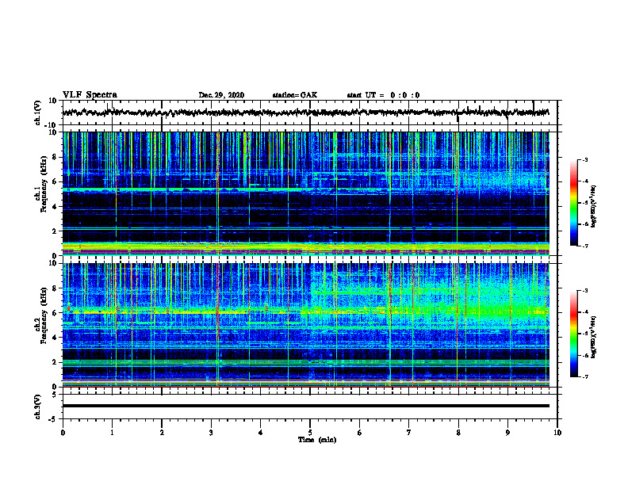
Task: Click time axis tick label "5"
Action: pyautogui.click(x=310, y=433)
